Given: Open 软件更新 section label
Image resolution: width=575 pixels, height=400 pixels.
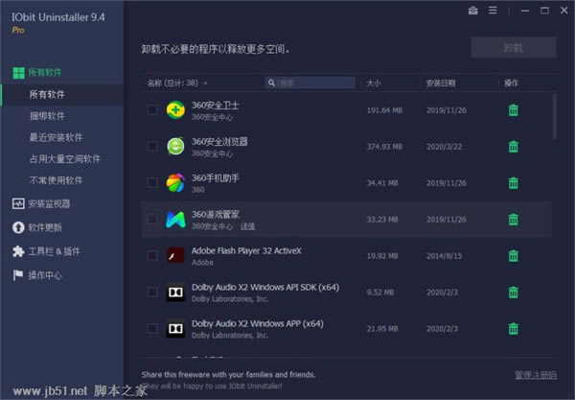Looking at the screenshot, I should pyautogui.click(x=45, y=227).
